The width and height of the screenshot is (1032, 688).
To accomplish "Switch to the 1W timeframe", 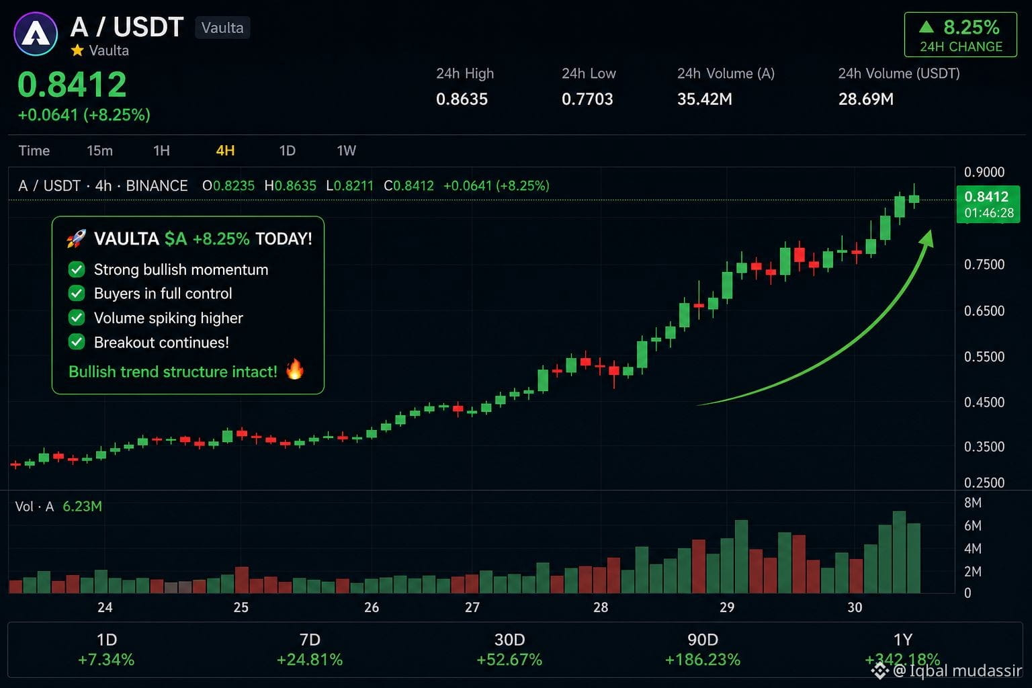I will click(x=346, y=150).
